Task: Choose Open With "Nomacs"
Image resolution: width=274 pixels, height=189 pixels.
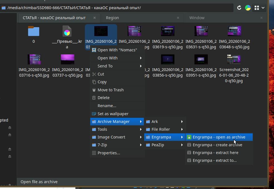Action: pyautogui.click(x=117, y=50)
